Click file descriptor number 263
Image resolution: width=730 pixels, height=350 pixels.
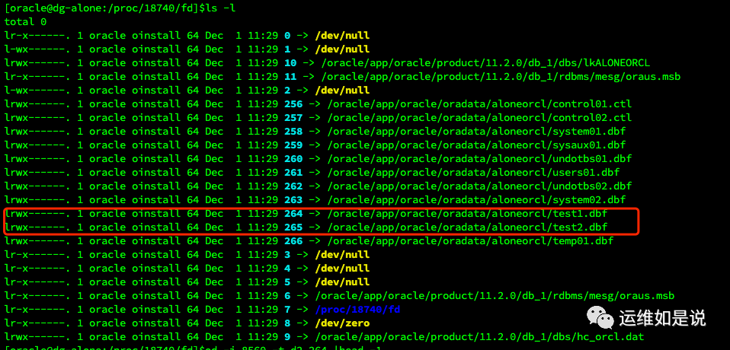293,200
